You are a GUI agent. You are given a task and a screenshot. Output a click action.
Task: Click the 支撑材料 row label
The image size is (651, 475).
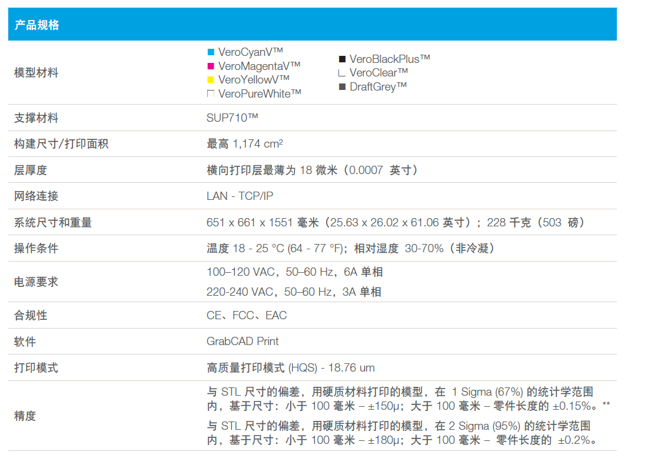point(36,118)
